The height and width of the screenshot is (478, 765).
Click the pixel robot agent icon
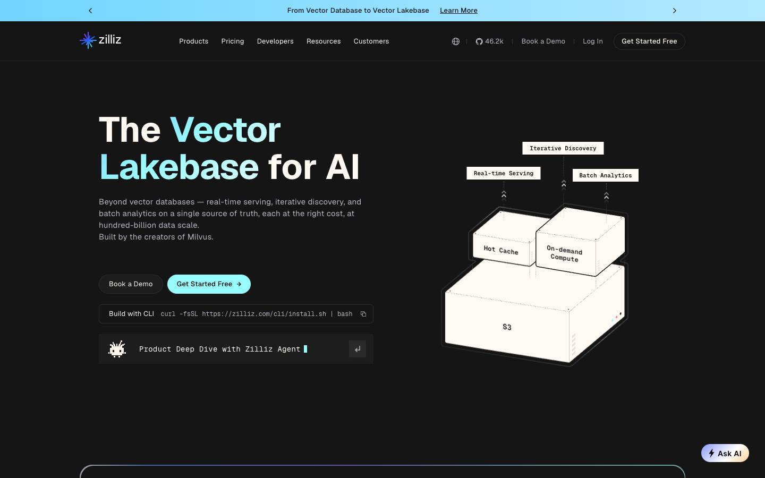point(117,349)
